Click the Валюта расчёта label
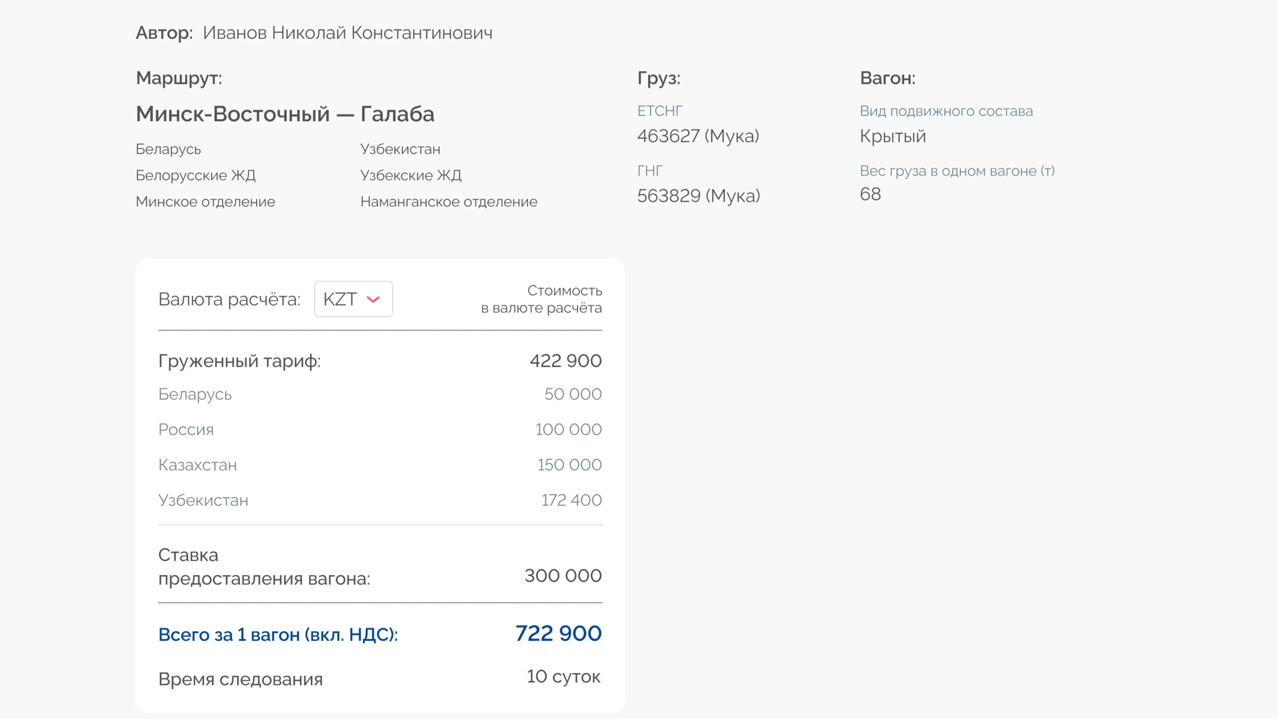 (229, 299)
